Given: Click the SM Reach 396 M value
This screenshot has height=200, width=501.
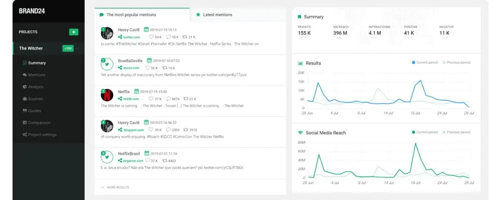Looking at the screenshot, I should coord(340,33).
